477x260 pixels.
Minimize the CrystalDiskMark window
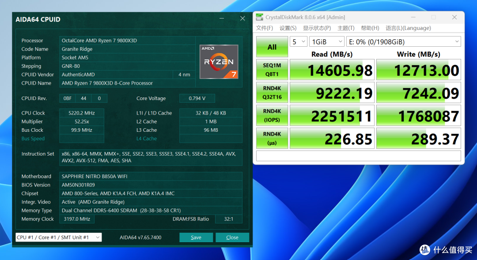pos(413,17)
